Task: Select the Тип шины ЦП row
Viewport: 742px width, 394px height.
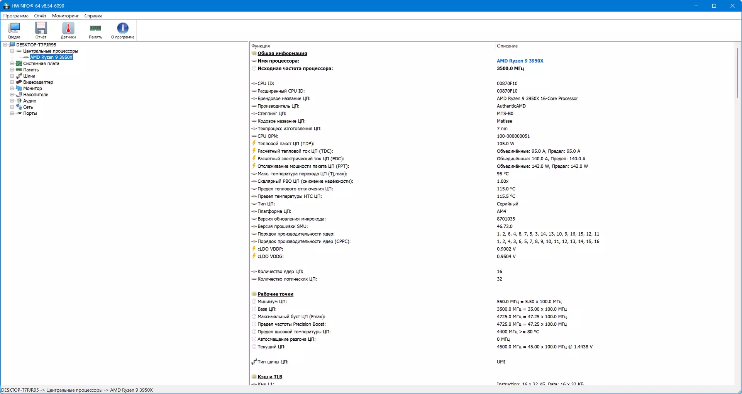Action: [x=491, y=362]
